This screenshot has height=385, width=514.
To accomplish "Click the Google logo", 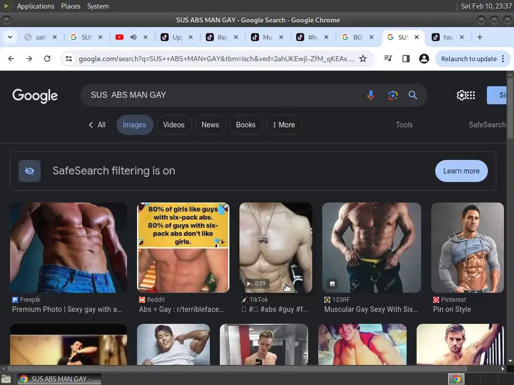I will click(x=35, y=96).
